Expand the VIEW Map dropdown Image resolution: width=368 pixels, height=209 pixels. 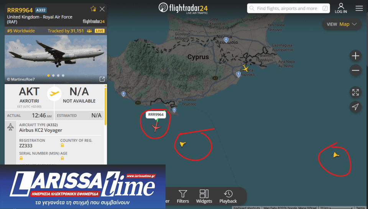coord(342,24)
